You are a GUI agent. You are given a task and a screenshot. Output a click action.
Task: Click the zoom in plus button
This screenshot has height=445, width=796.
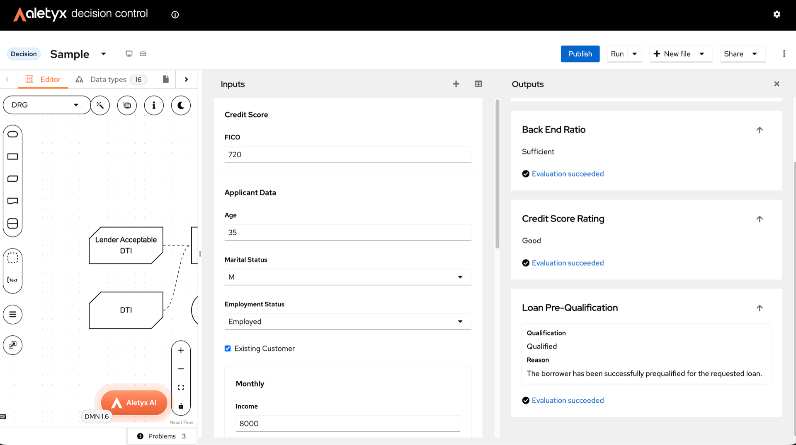coord(181,350)
